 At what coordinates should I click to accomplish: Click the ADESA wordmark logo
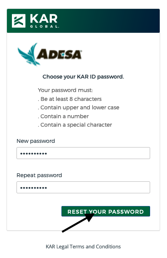[x=59, y=54]
